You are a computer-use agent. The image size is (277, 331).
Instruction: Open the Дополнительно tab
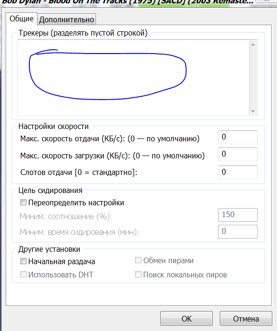click(x=67, y=19)
